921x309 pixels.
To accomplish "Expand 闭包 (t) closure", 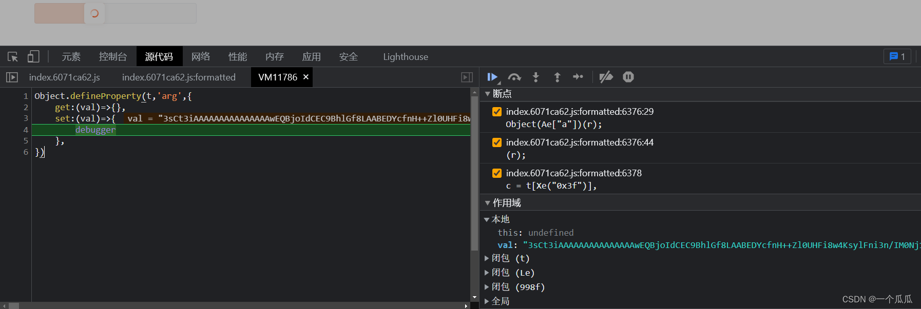I will pos(487,258).
